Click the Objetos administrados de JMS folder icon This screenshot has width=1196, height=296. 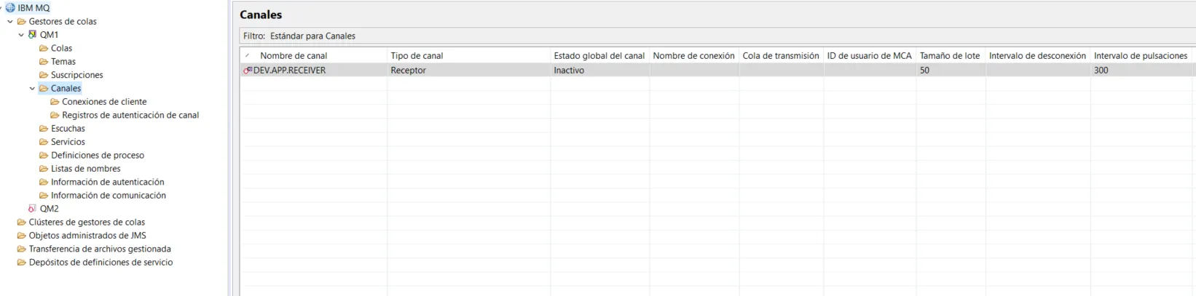pyautogui.click(x=22, y=236)
